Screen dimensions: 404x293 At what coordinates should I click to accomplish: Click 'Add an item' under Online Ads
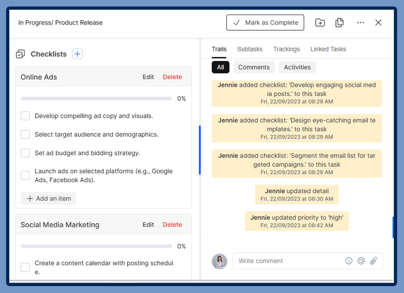pyautogui.click(x=48, y=199)
